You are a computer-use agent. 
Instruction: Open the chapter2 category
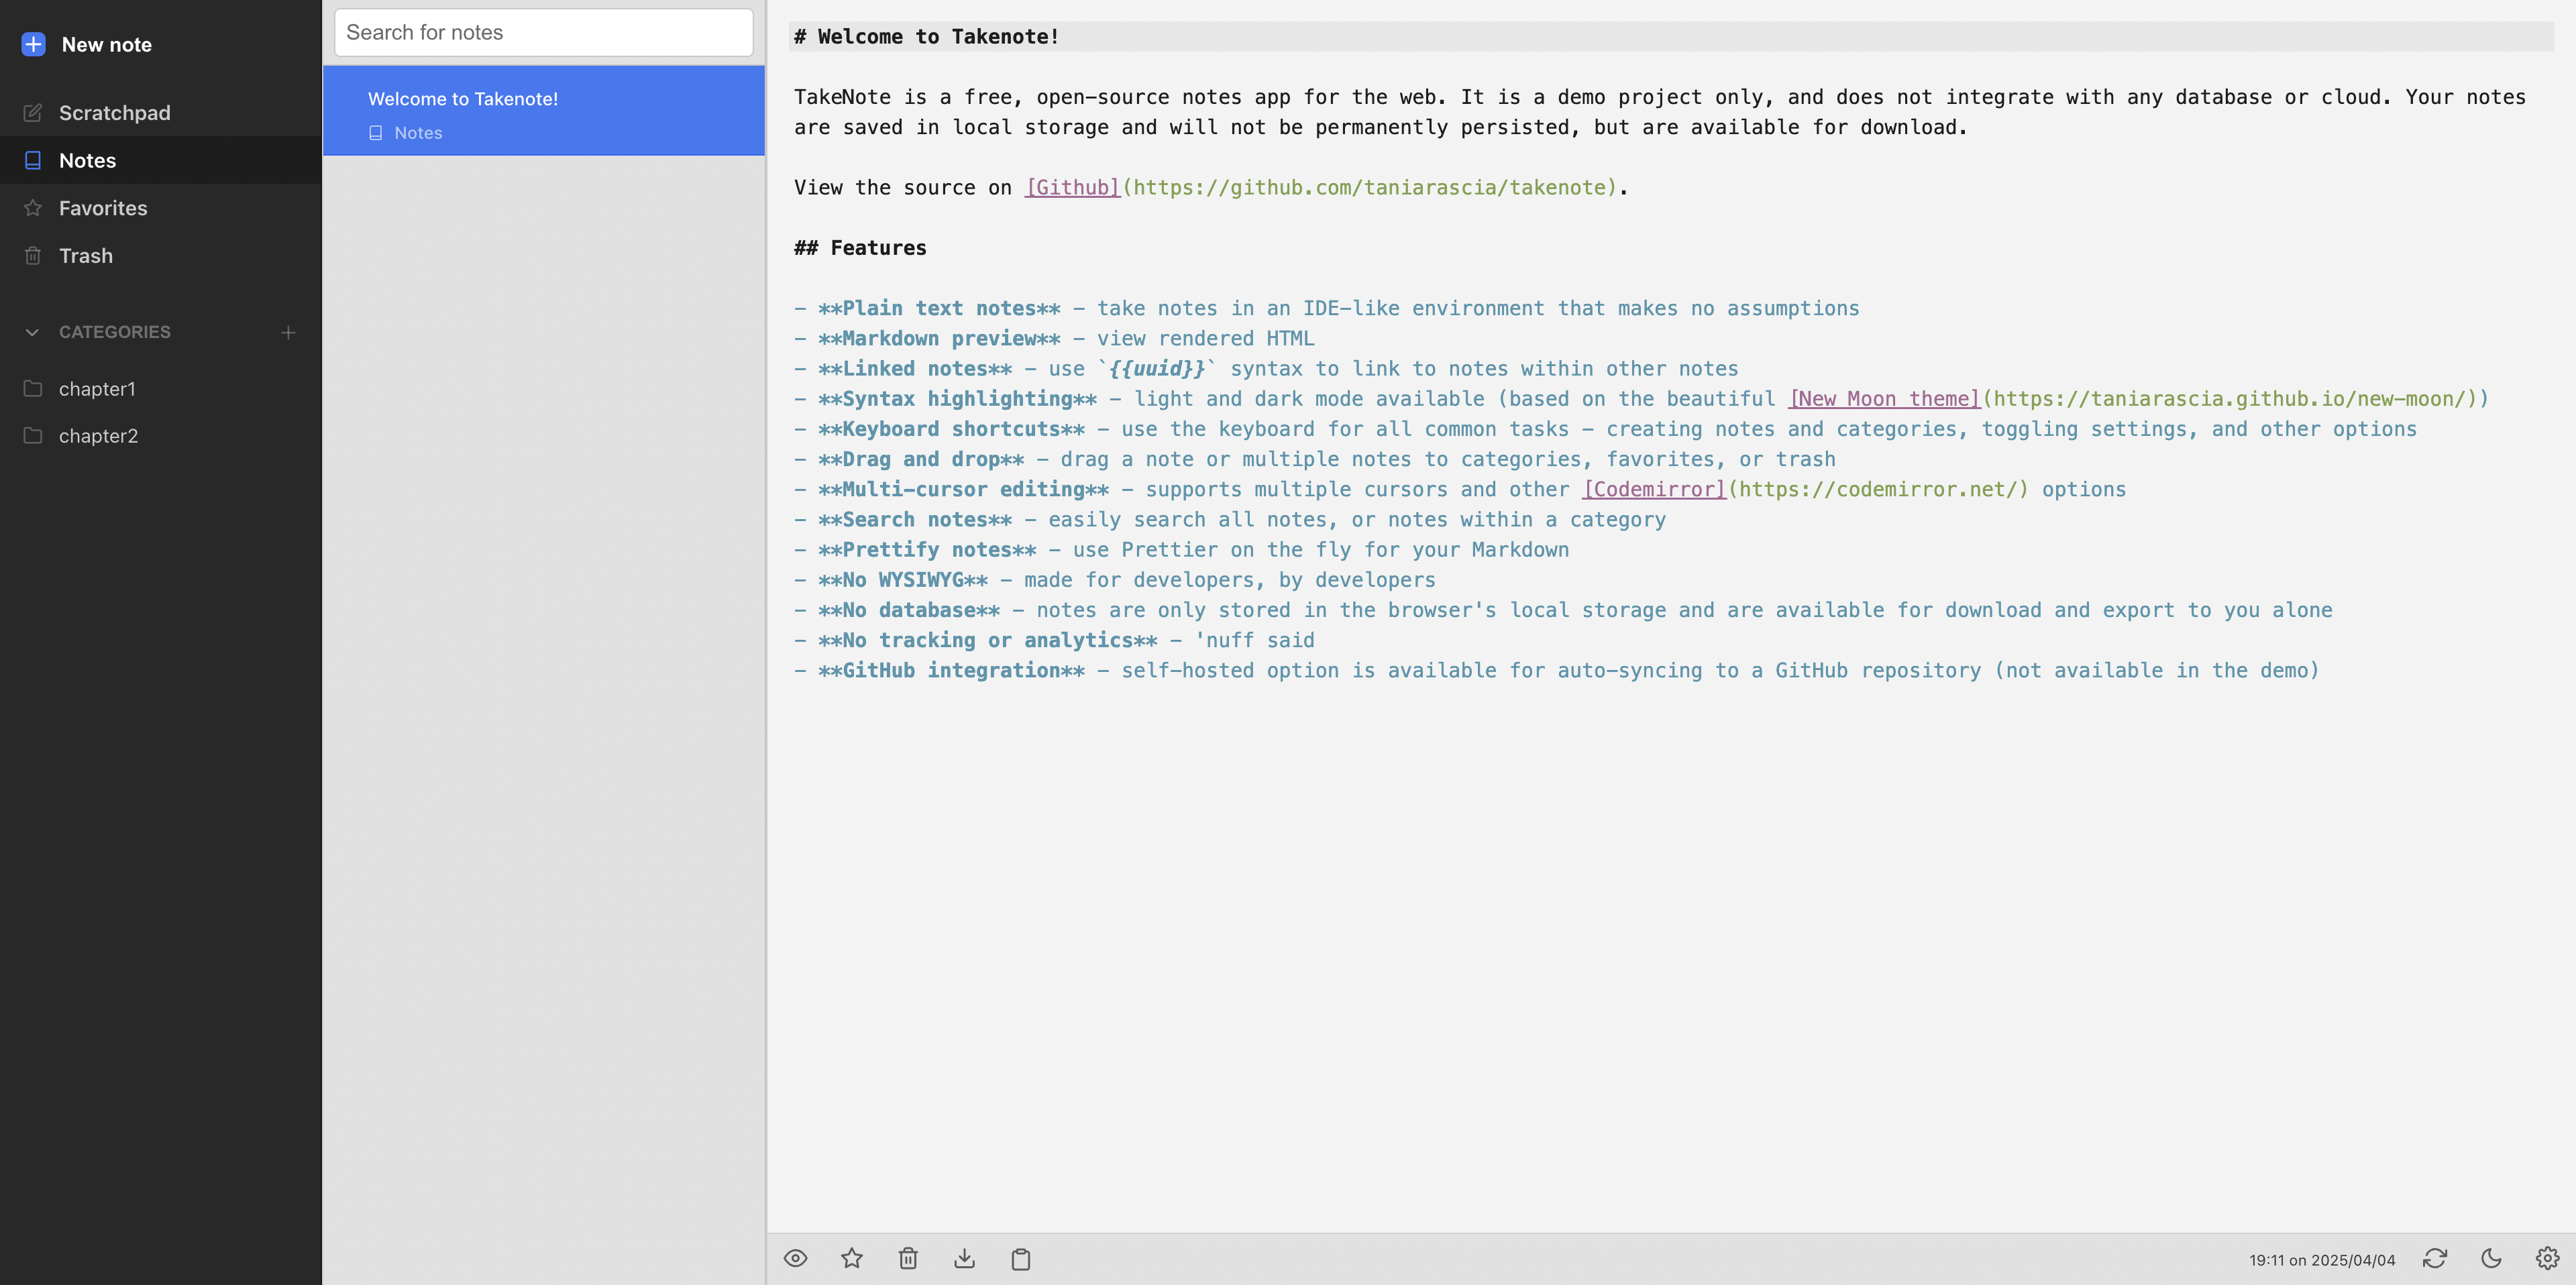click(x=160, y=436)
